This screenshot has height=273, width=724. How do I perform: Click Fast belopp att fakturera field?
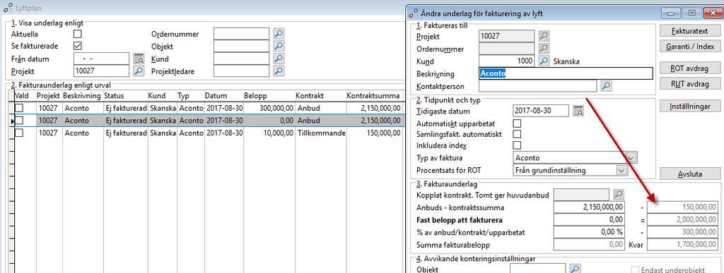[x=590, y=219]
